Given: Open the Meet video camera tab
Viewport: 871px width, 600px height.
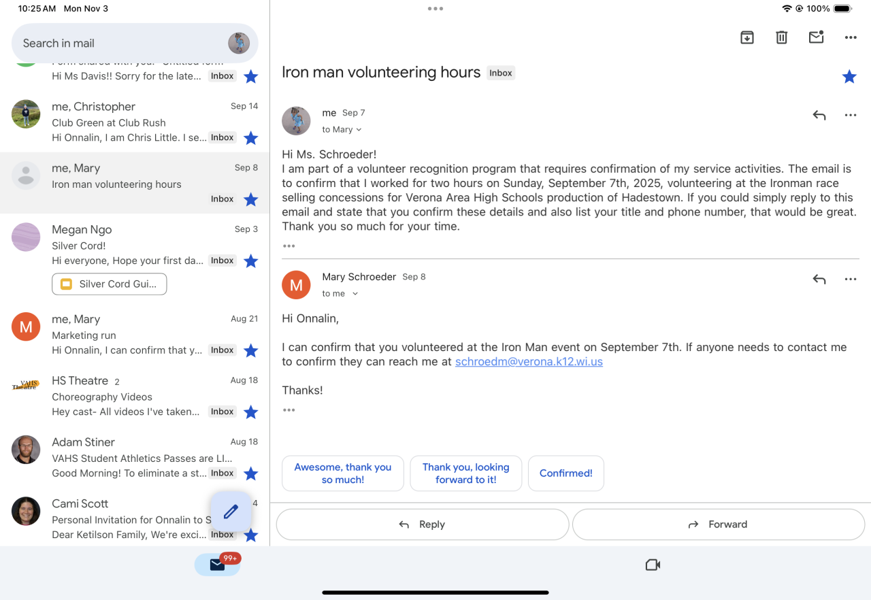Looking at the screenshot, I should pos(653,565).
